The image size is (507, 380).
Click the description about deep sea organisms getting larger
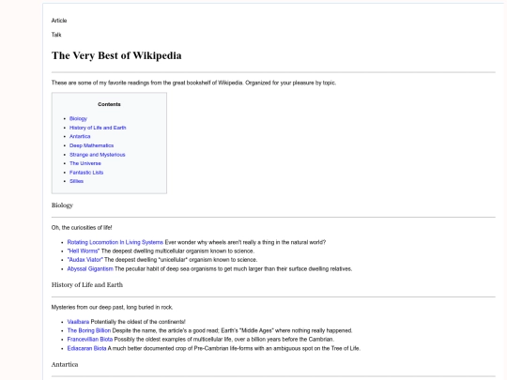click(x=234, y=268)
